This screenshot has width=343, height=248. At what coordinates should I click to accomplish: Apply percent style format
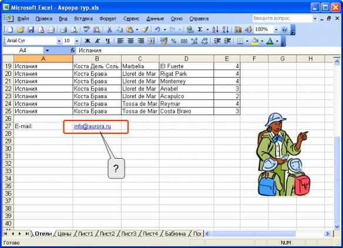(x=174, y=41)
